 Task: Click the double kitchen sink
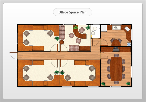pyautogui.click(x=116, y=27)
